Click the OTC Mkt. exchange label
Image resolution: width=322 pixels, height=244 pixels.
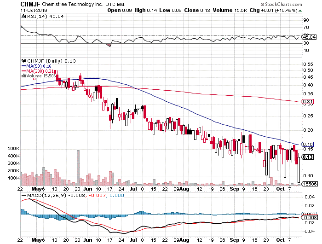115,4
